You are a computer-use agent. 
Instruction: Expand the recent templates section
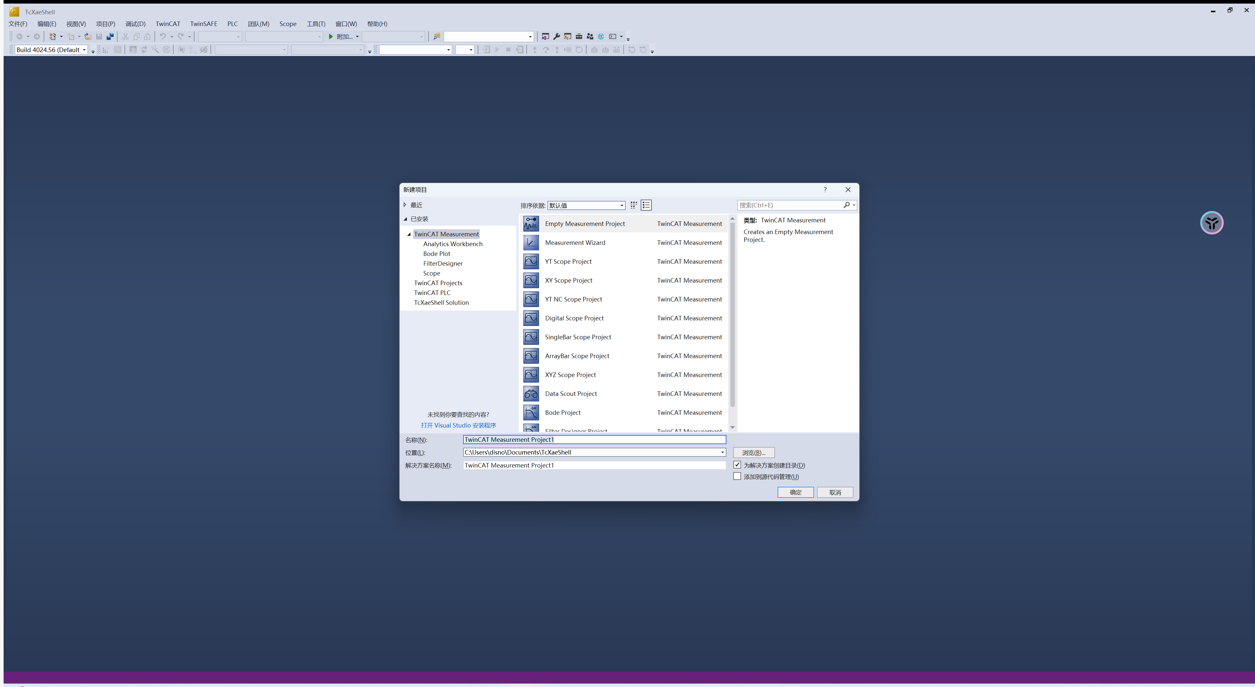pyautogui.click(x=405, y=205)
